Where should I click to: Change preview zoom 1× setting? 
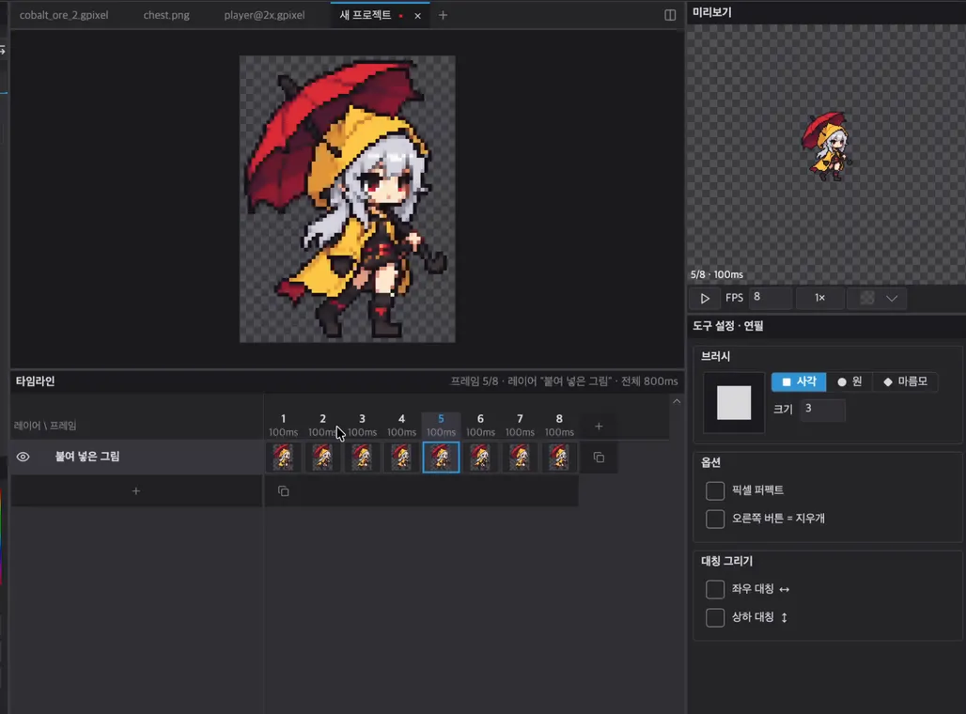coord(819,298)
